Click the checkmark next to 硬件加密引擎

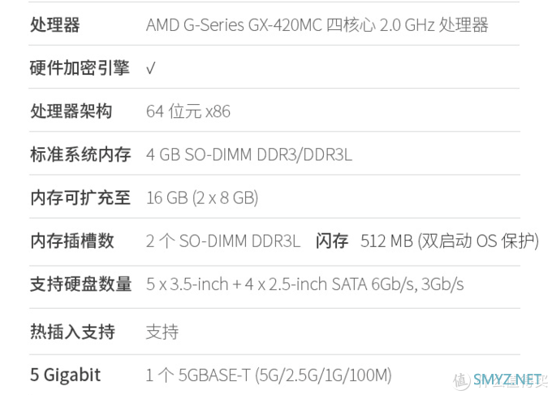pos(150,68)
